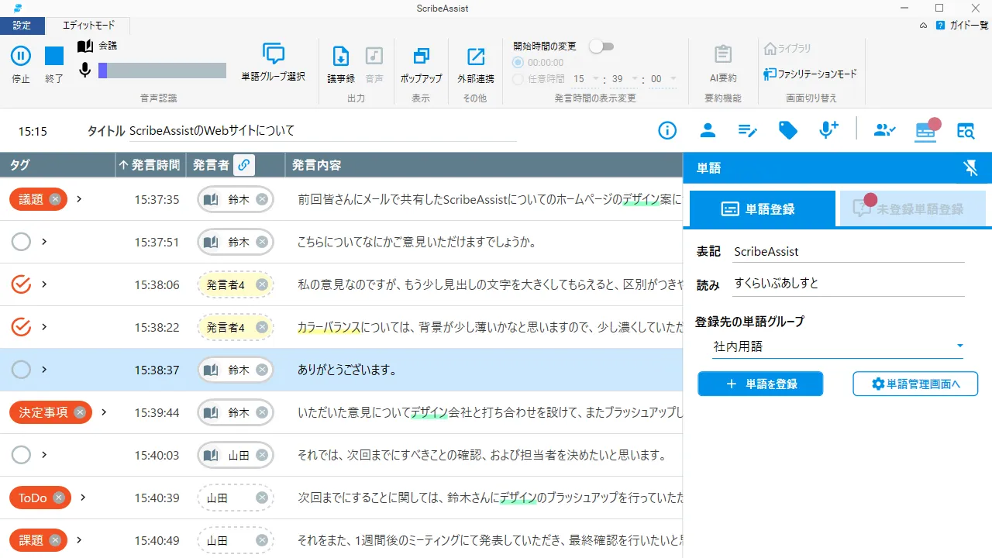Toggle 開始時間の変更 switch
The width and height of the screenshot is (992, 558).
[x=601, y=46]
